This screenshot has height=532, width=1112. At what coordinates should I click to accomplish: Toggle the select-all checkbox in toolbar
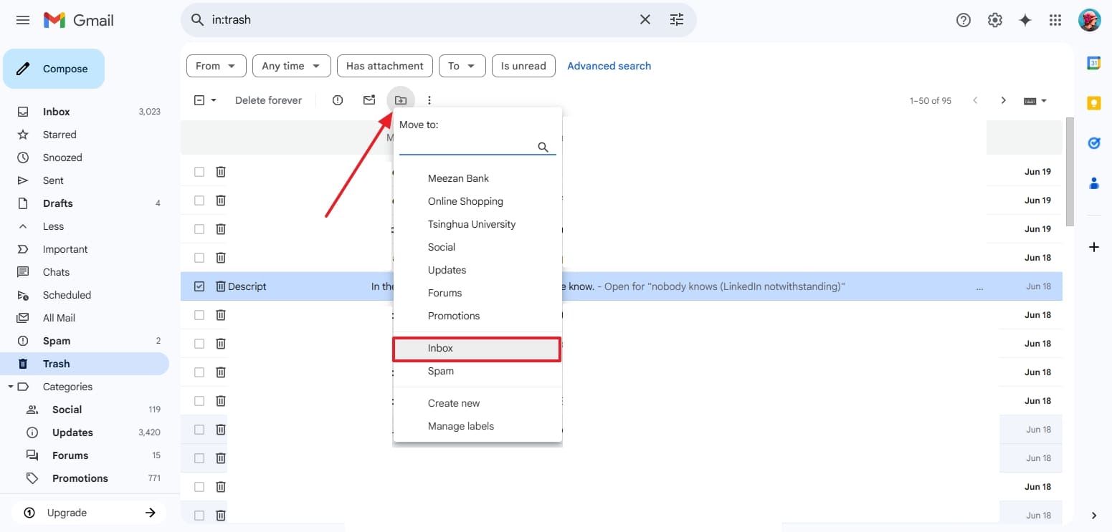(199, 100)
